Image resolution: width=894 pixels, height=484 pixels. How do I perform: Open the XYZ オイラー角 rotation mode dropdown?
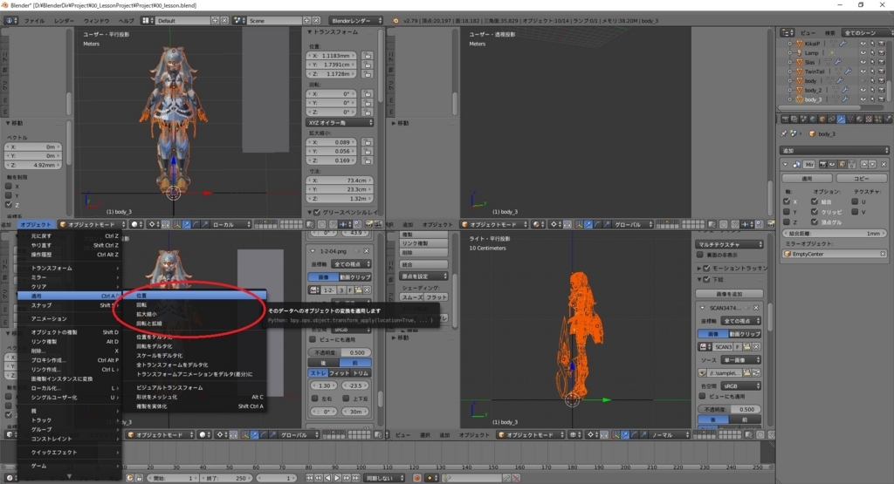[x=340, y=122]
